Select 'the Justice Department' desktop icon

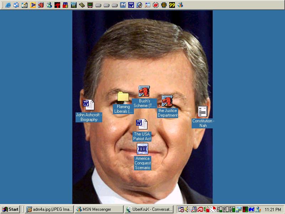click(x=167, y=101)
